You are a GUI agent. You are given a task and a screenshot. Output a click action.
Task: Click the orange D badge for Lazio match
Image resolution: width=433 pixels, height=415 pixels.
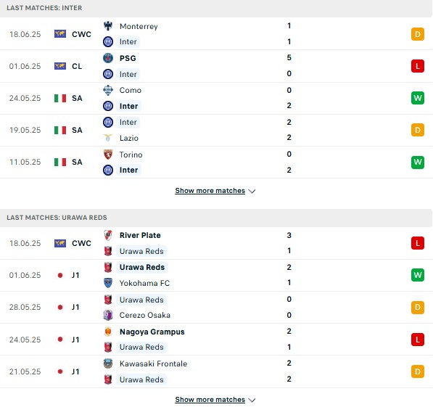tap(418, 130)
